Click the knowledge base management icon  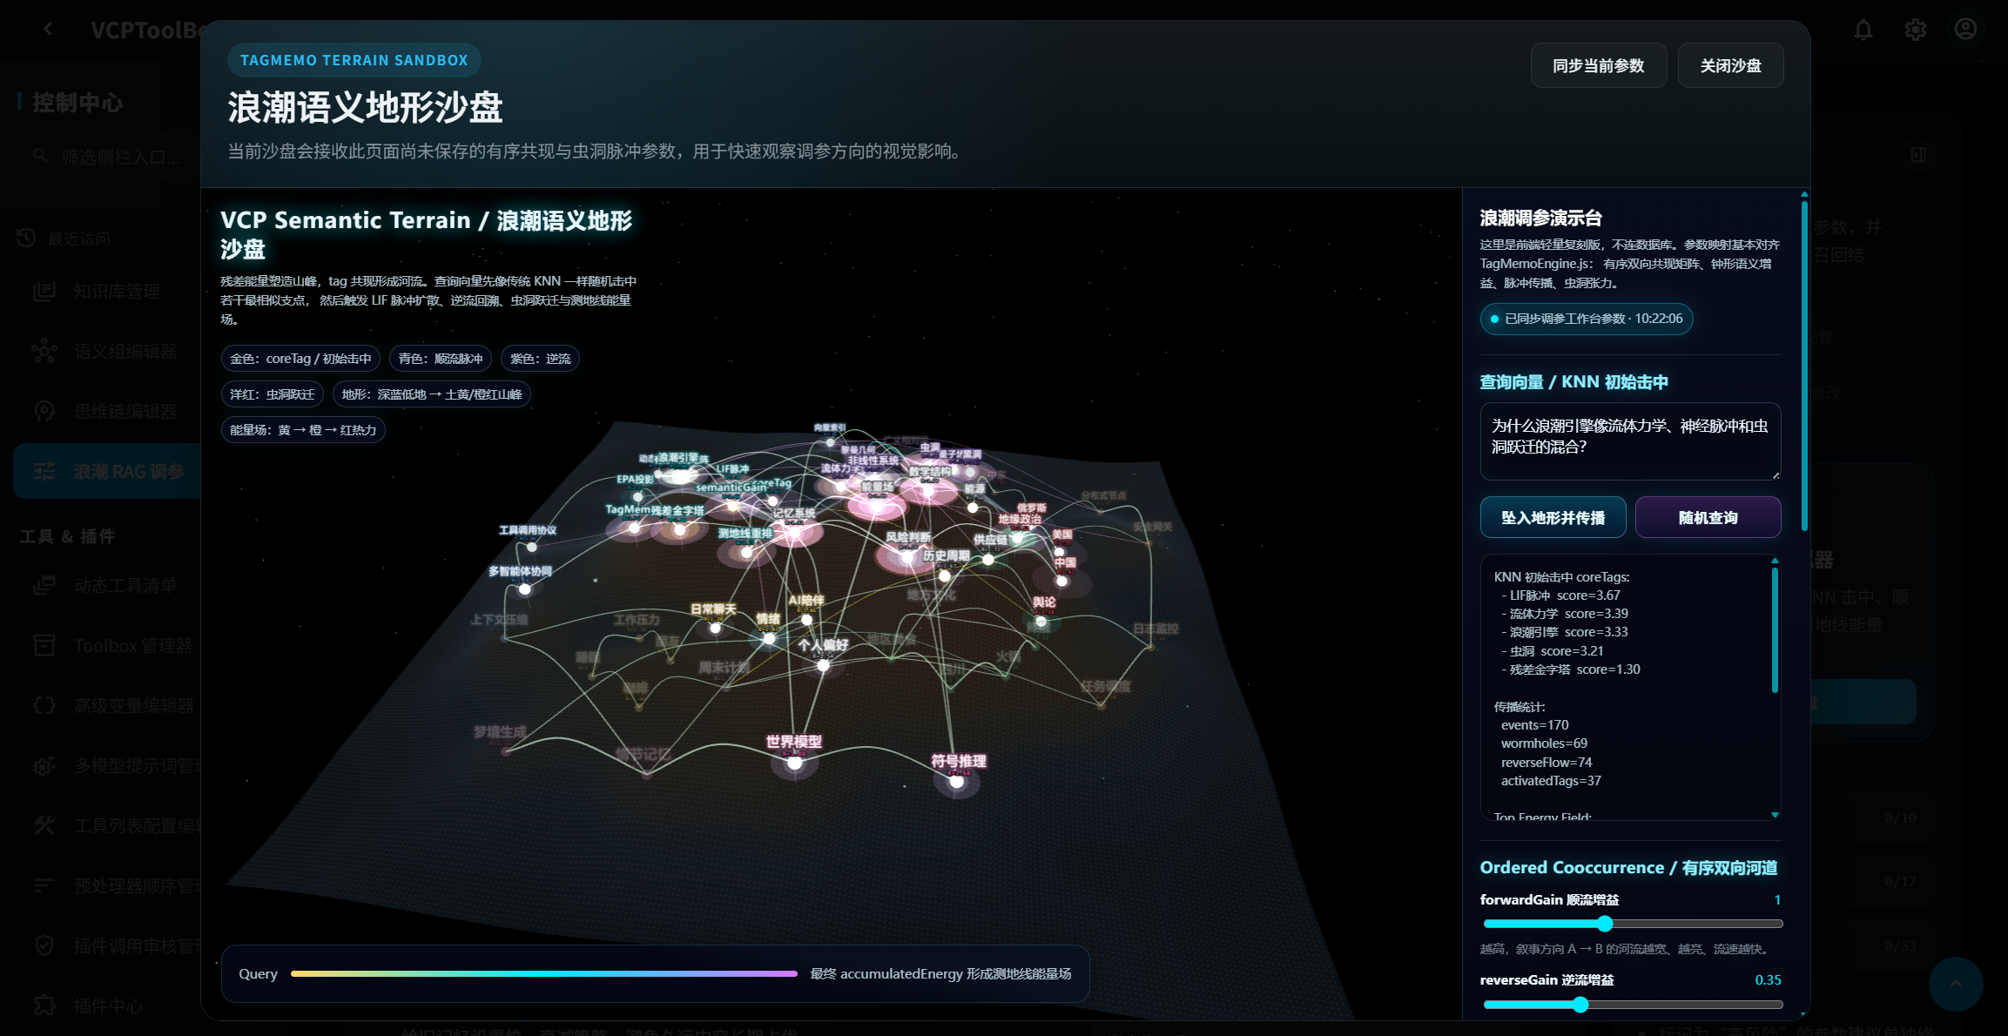click(44, 292)
